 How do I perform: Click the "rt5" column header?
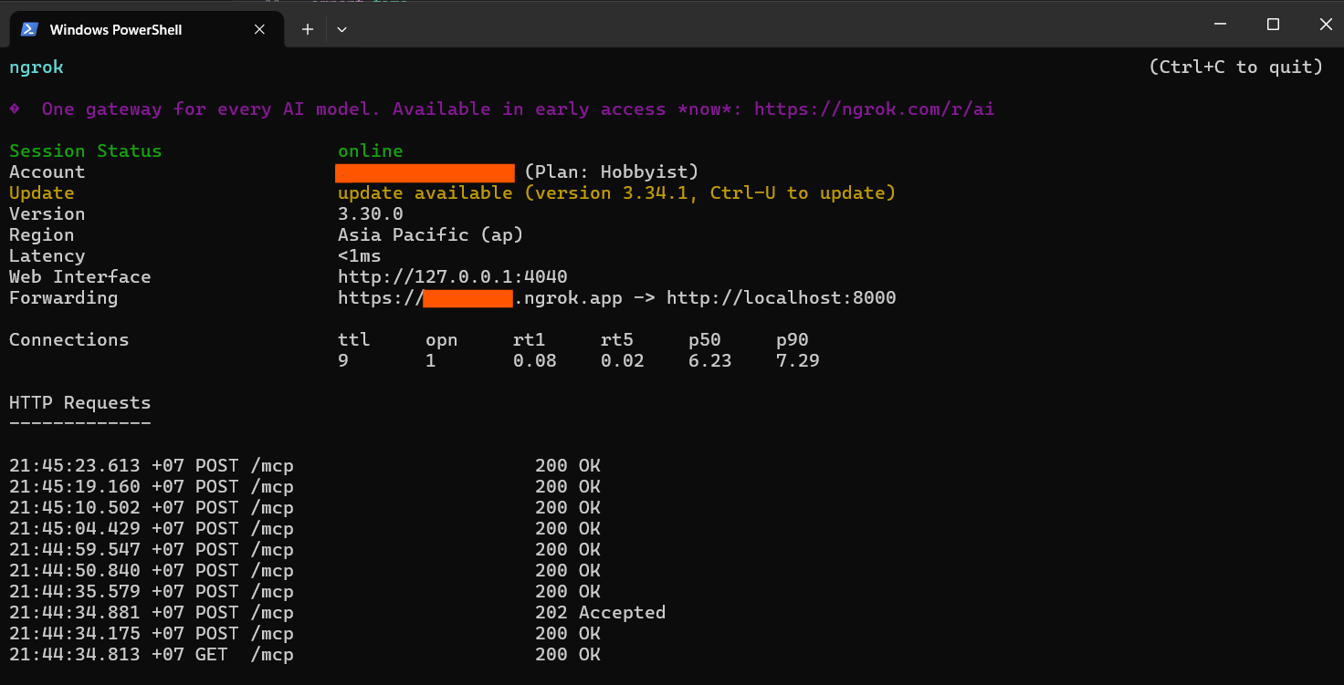(617, 340)
